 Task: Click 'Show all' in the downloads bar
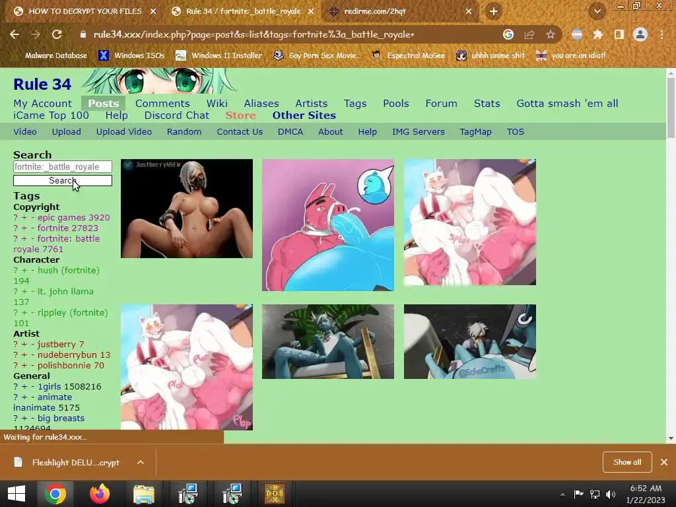click(x=627, y=462)
